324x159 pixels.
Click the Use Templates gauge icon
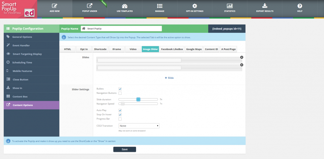click(125, 6)
